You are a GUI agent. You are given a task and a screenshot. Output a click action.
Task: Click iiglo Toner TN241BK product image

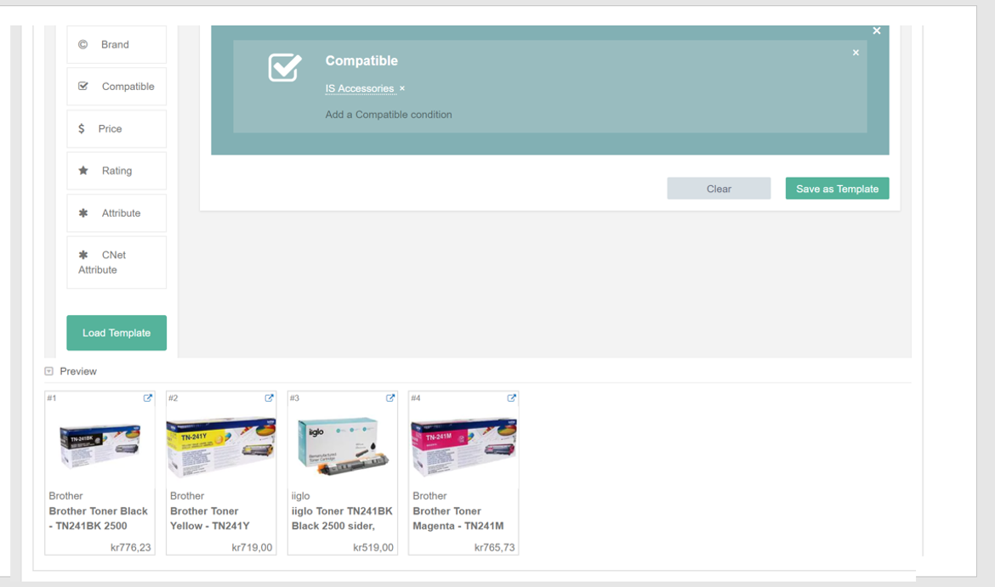343,446
